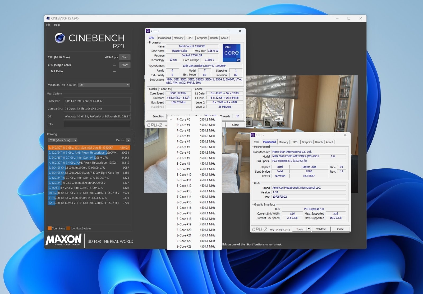Click Close button in CPU-Z CPU window
This screenshot has width=423, height=294.
click(235, 125)
